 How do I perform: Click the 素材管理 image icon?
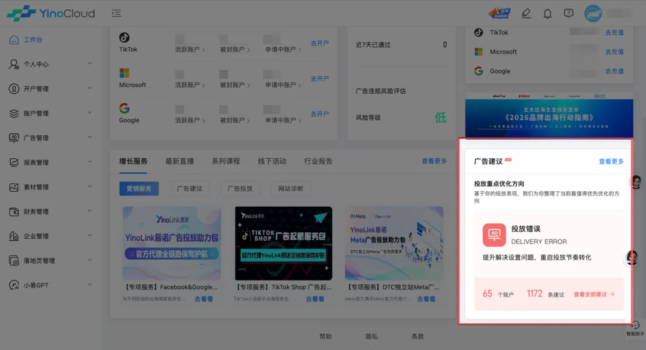[x=14, y=187]
